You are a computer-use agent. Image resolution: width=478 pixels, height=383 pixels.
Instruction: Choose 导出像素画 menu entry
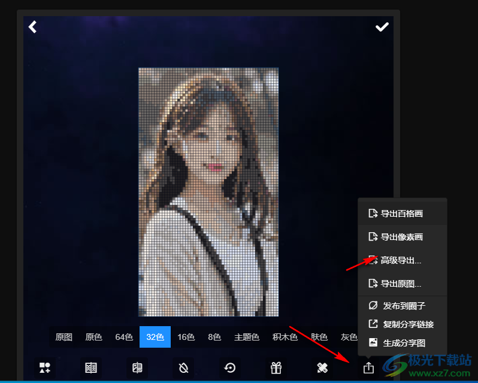coord(402,237)
